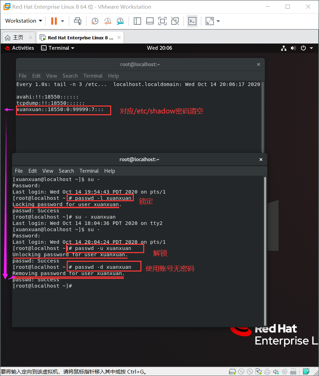Open the snapshot manager
The height and width of the screenshot is (376, 319).
(x=120, y=21)
